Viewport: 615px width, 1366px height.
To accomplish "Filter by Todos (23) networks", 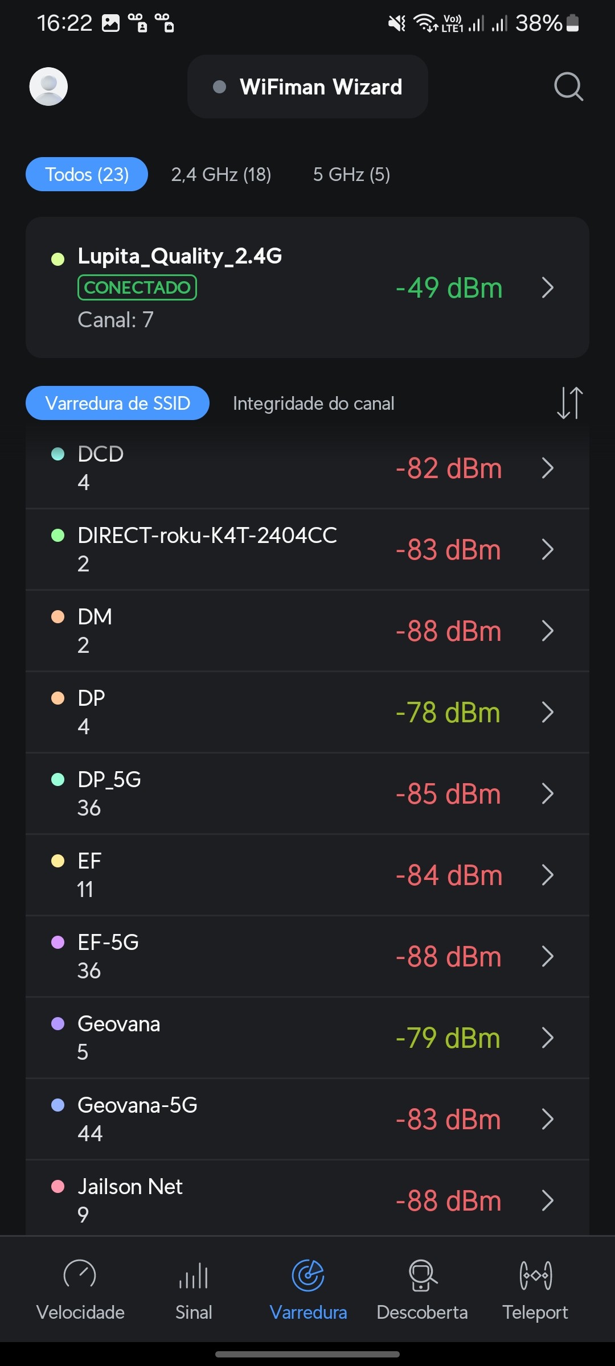I will point(87,174).
